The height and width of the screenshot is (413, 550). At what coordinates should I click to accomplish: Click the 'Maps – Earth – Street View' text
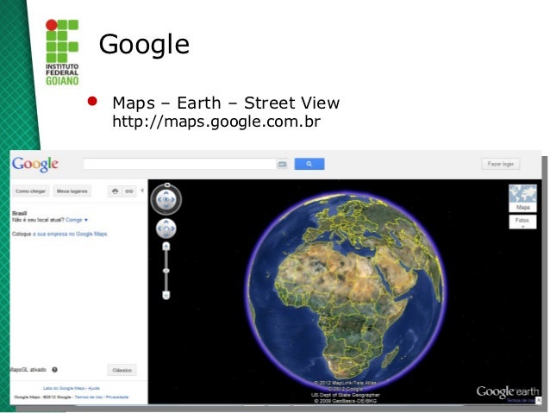pos(226,103)
